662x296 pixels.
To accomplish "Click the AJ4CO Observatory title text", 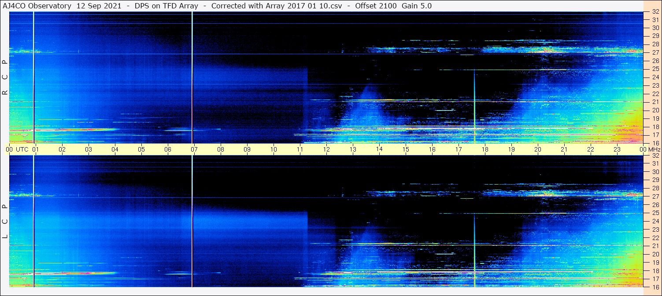I will pos(37,6).
